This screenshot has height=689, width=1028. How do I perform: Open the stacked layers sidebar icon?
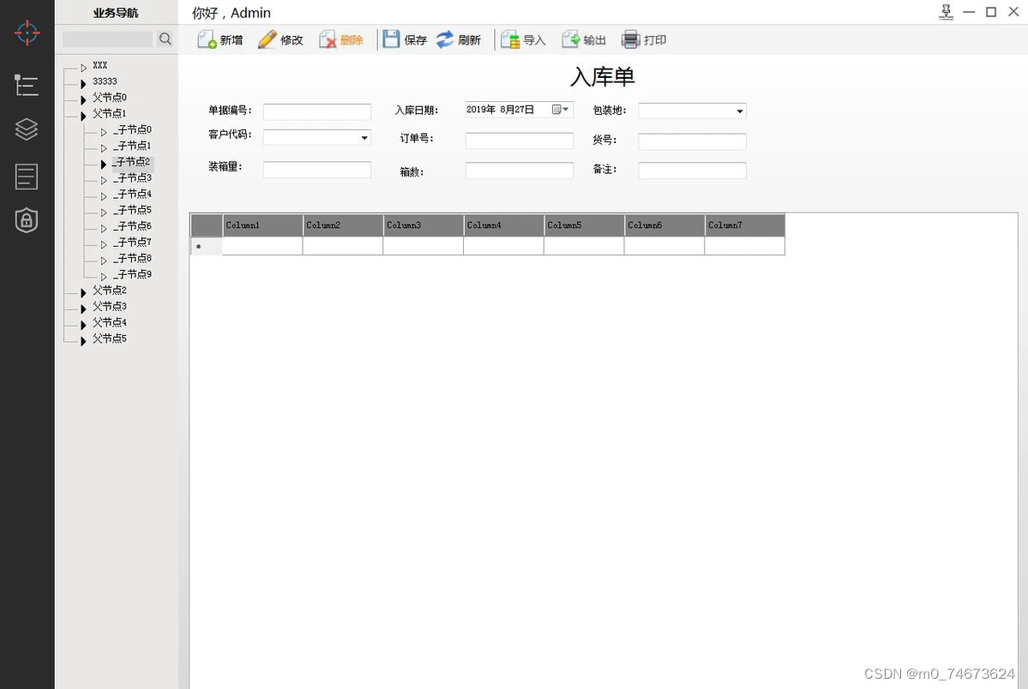[27, 129]
